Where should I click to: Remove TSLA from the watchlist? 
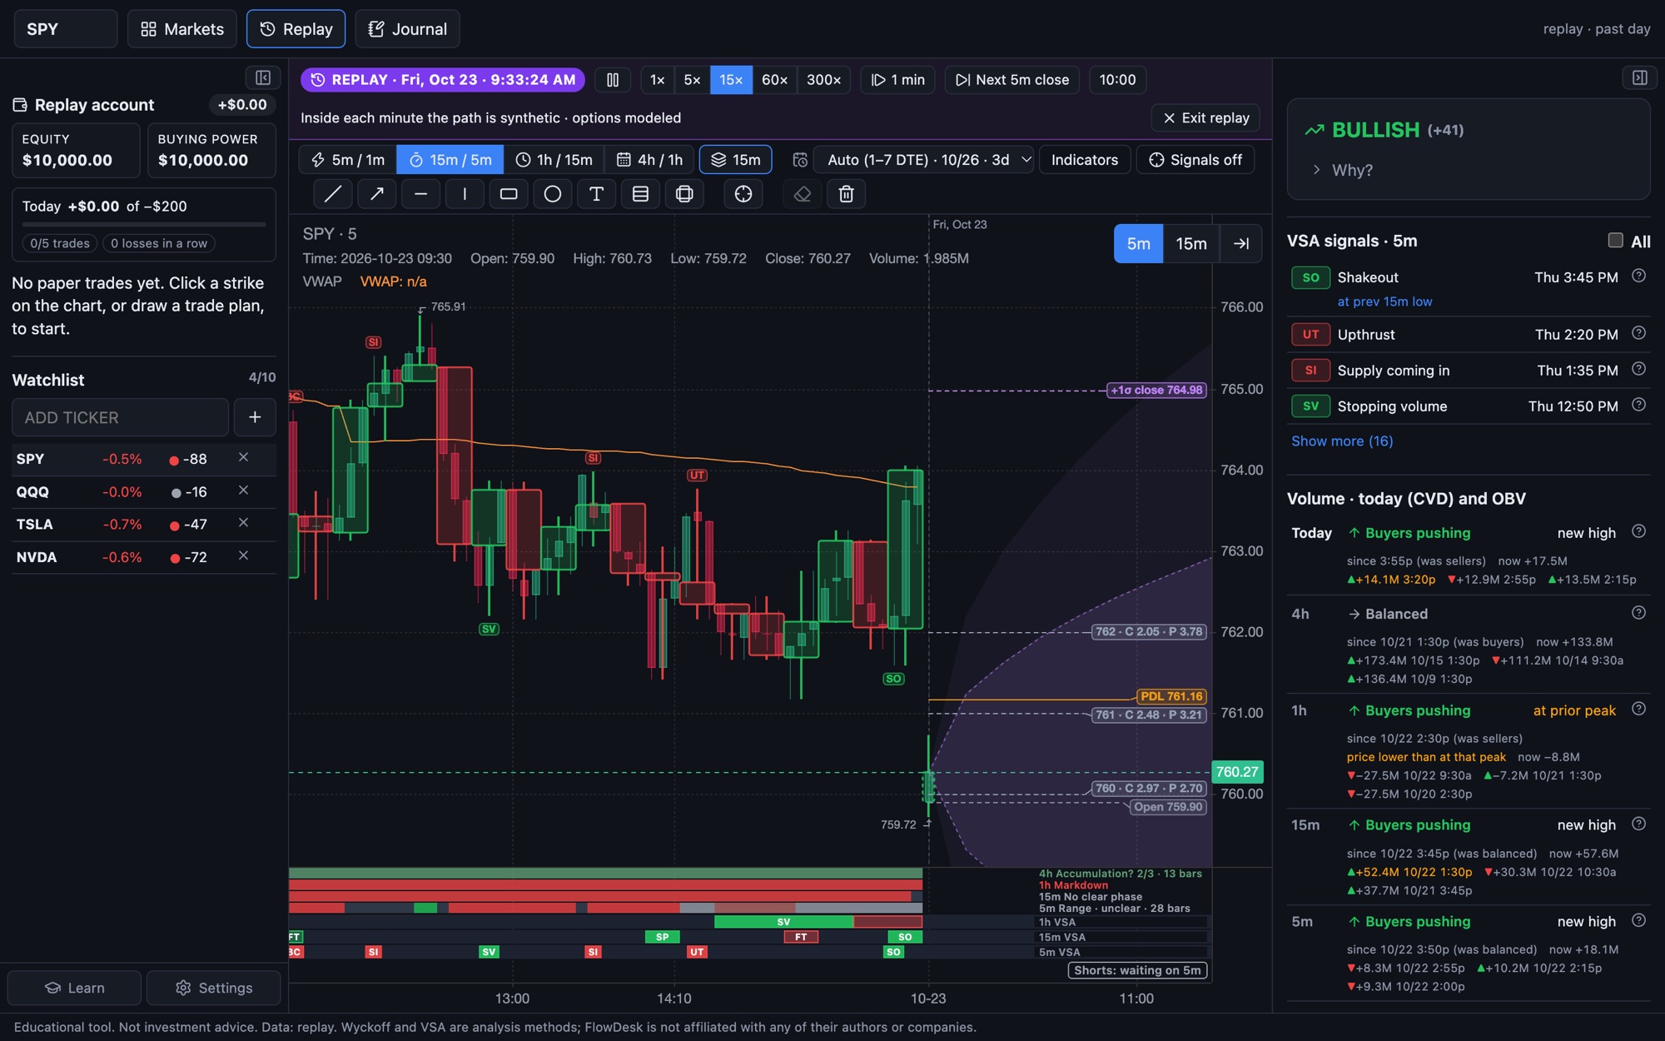point(243,523)
